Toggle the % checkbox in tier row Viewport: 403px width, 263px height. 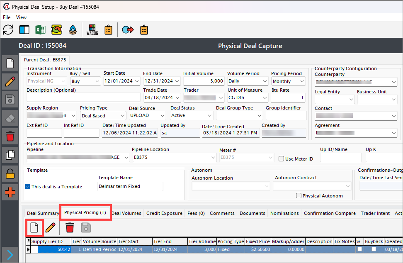[359, 249]
